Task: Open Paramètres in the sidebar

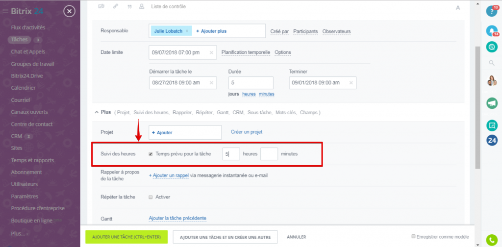Action: pos(25,197)
